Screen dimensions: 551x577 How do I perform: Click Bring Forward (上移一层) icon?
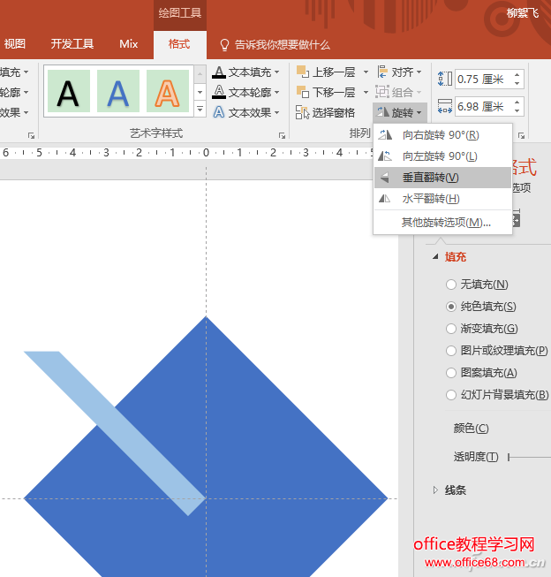(x=303, y=72)
